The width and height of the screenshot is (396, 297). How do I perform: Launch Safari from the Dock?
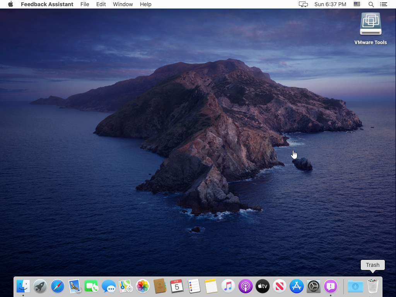click(x=58, y=286)
